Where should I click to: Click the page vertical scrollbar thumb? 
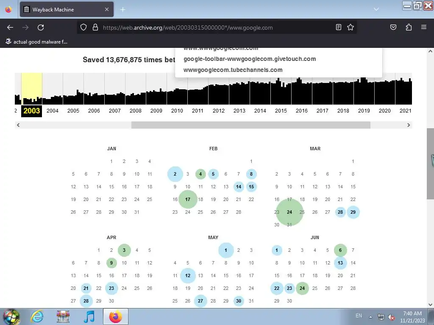point(430,164)
